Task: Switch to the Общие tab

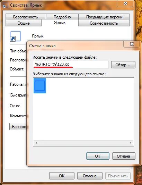Action: pos(24,23)
